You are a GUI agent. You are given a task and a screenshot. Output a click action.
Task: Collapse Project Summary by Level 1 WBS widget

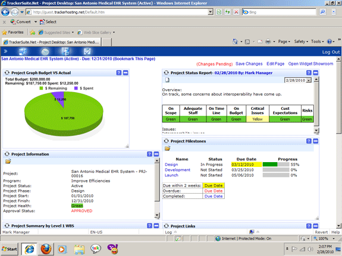click(156, 226)
